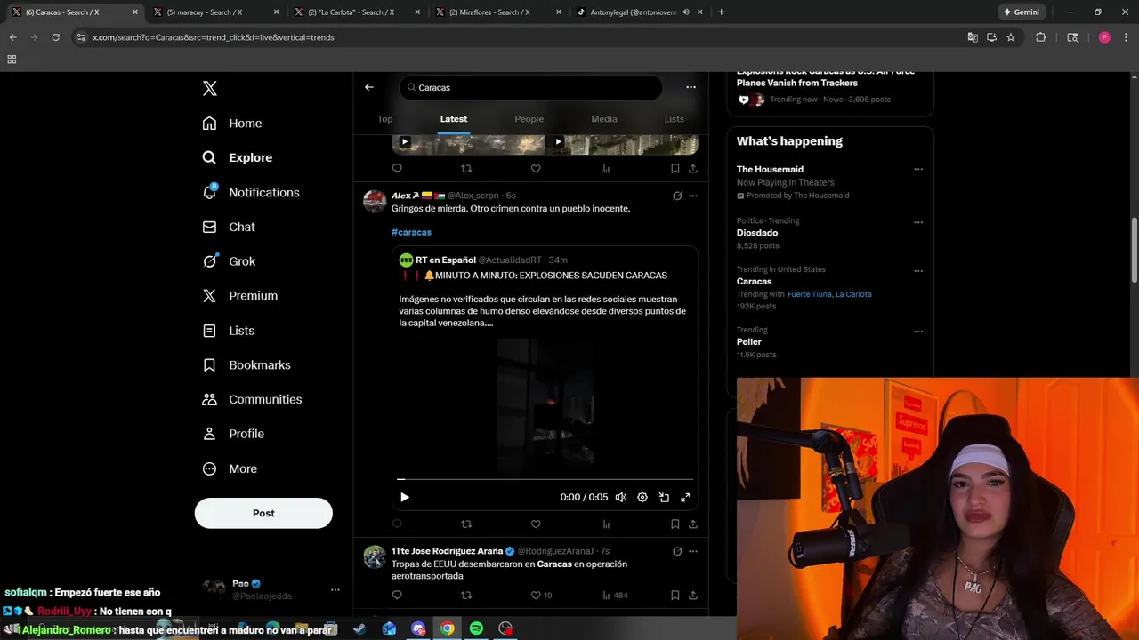1139x640 pixels.
Task: Open Profile in the sidebar
Action: (x=233, y=434)
